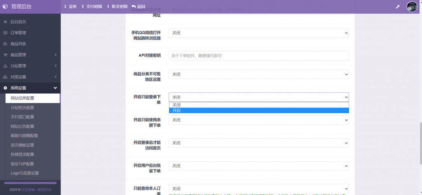
Task: Expand the 对接设置 chevron in sidebar
Action: point(56,77)
